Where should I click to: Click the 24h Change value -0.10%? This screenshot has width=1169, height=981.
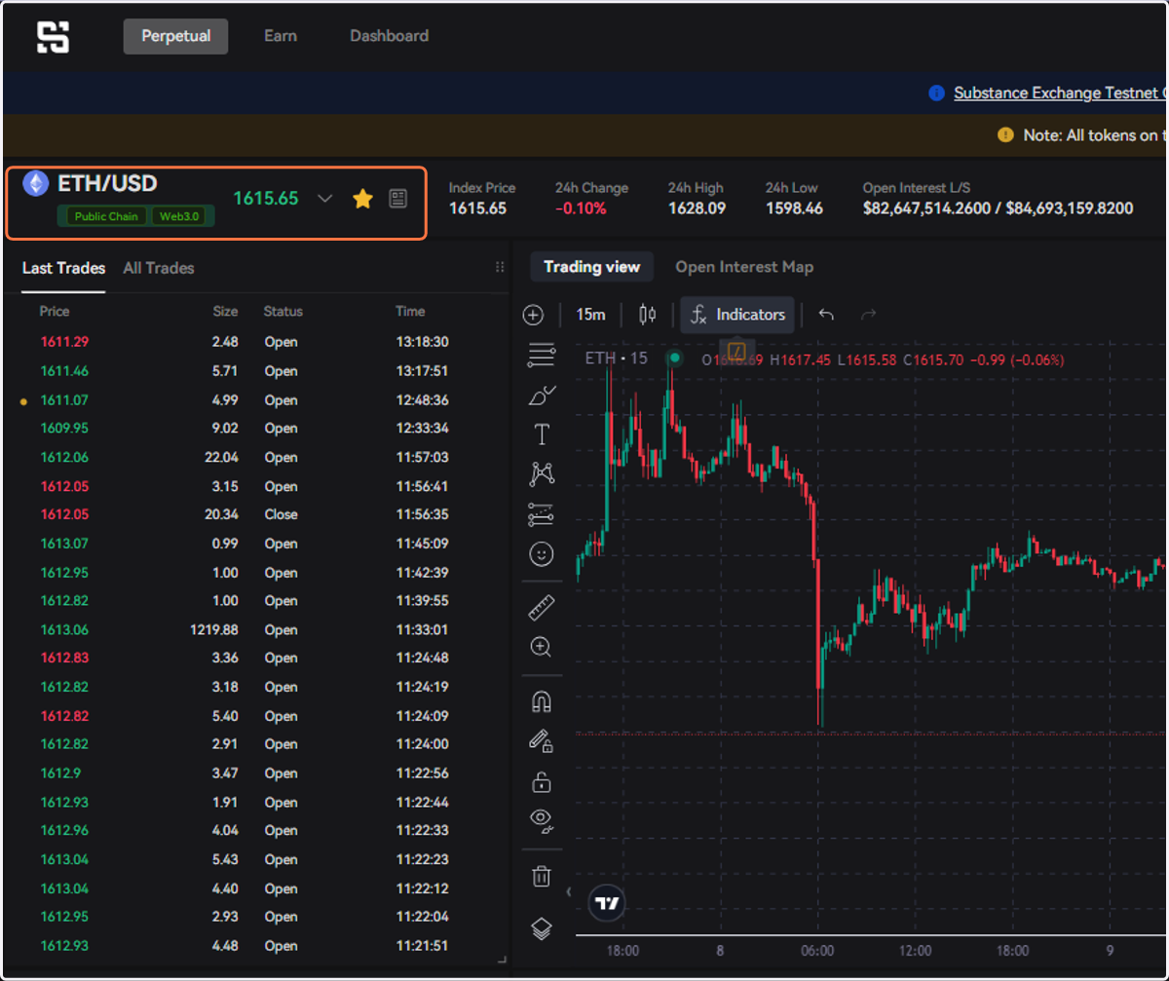[x=581, y=208]
